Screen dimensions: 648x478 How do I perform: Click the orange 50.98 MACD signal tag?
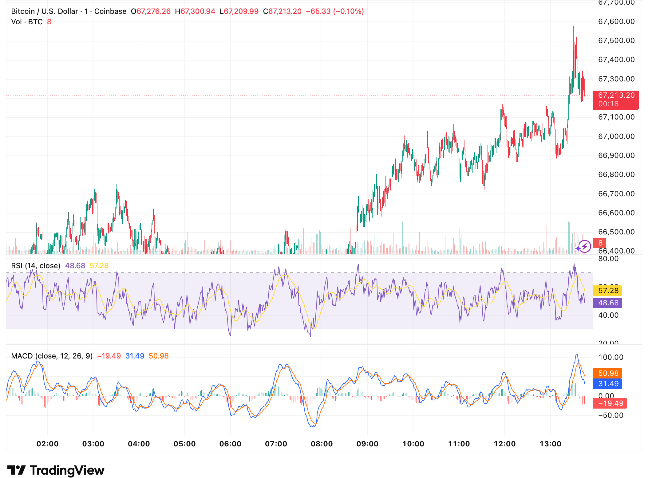(x=608, y=373)
